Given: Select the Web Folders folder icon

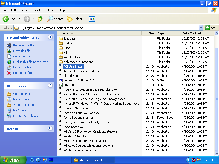Looking at the screenshot, I should pos(61,57).
